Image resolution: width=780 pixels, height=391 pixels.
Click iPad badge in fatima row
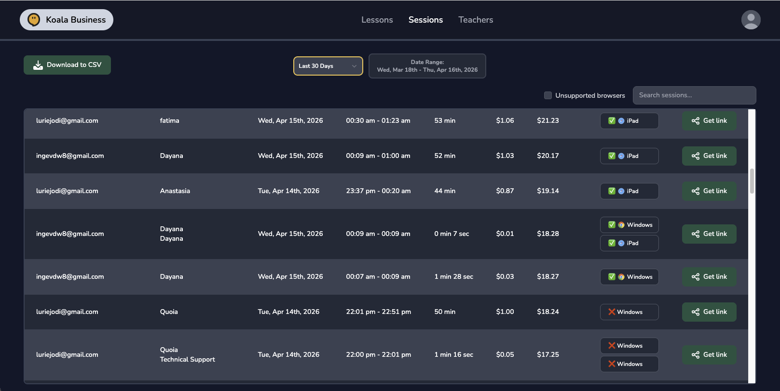click(629, 121)
